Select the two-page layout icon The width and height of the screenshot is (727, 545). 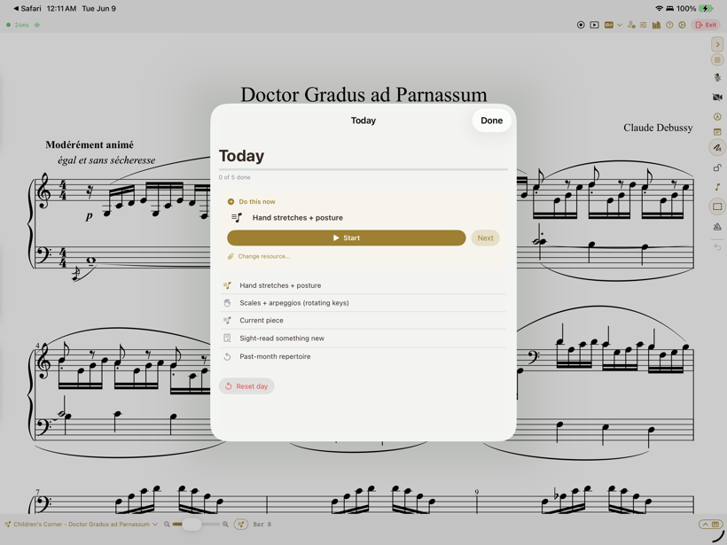(609, 25)
